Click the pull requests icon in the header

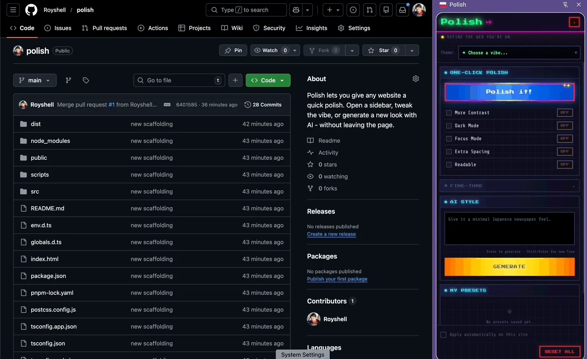369,10
